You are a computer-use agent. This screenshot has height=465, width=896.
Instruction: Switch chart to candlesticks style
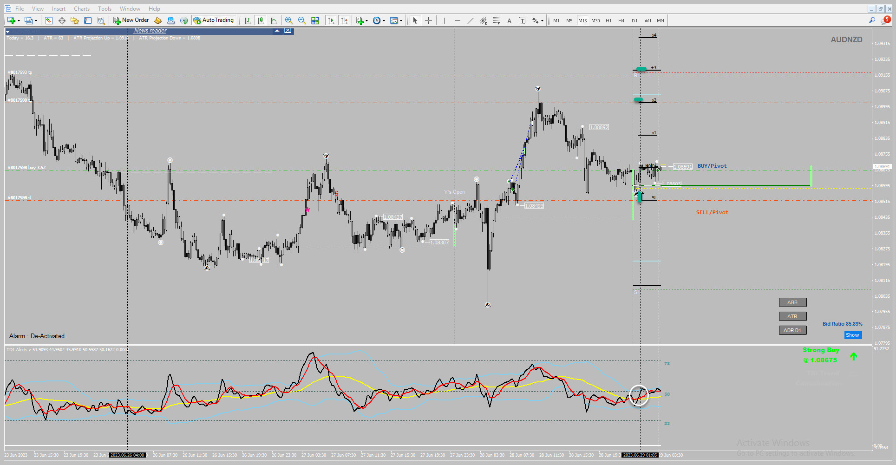261,20
